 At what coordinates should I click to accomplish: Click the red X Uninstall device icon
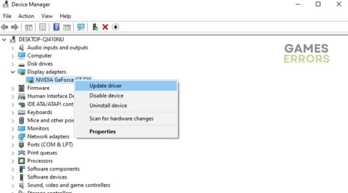point(105,27)
